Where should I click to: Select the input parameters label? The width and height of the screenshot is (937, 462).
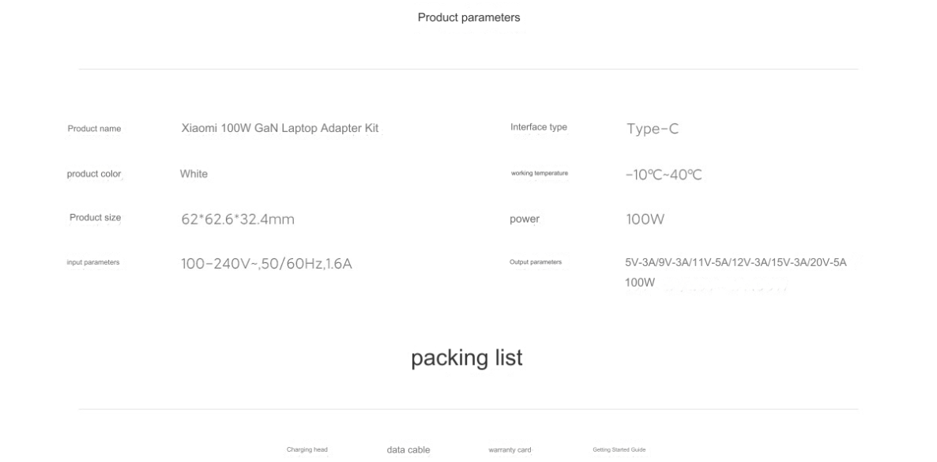click(x=93, y=262)
